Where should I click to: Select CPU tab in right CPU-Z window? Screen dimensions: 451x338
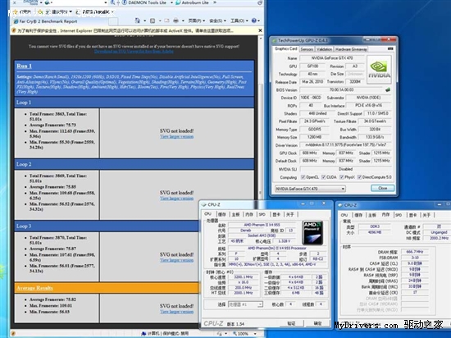pos(344,215)
